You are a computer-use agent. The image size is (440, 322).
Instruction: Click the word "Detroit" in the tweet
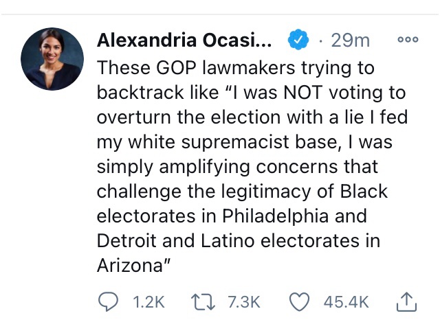[126, 240]
